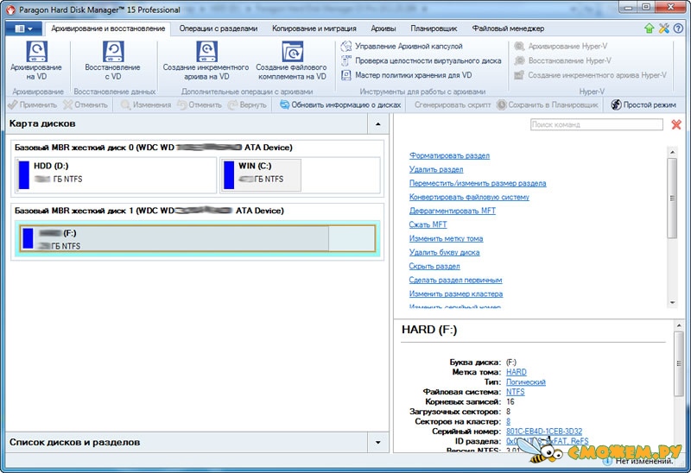691x473 pixels.
Task: Click the Вернуть redo button
Action: point(247,104)
